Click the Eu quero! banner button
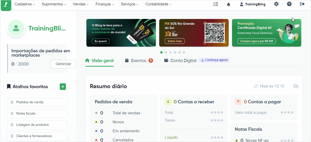 (x=101, y=41)
